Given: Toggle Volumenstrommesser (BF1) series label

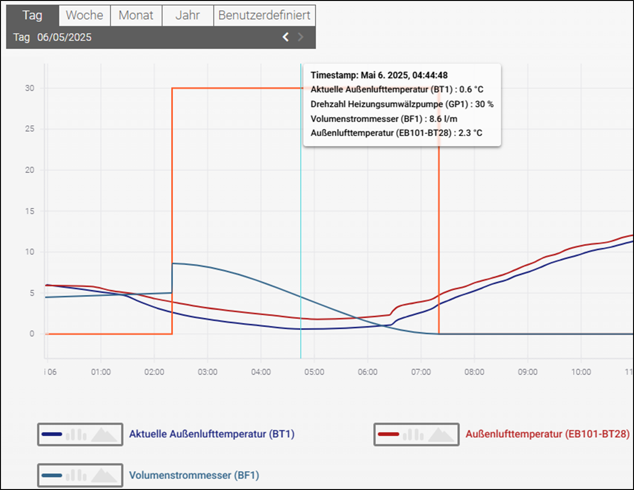Looking at the screenshot, I should click(x=194, y=475).
